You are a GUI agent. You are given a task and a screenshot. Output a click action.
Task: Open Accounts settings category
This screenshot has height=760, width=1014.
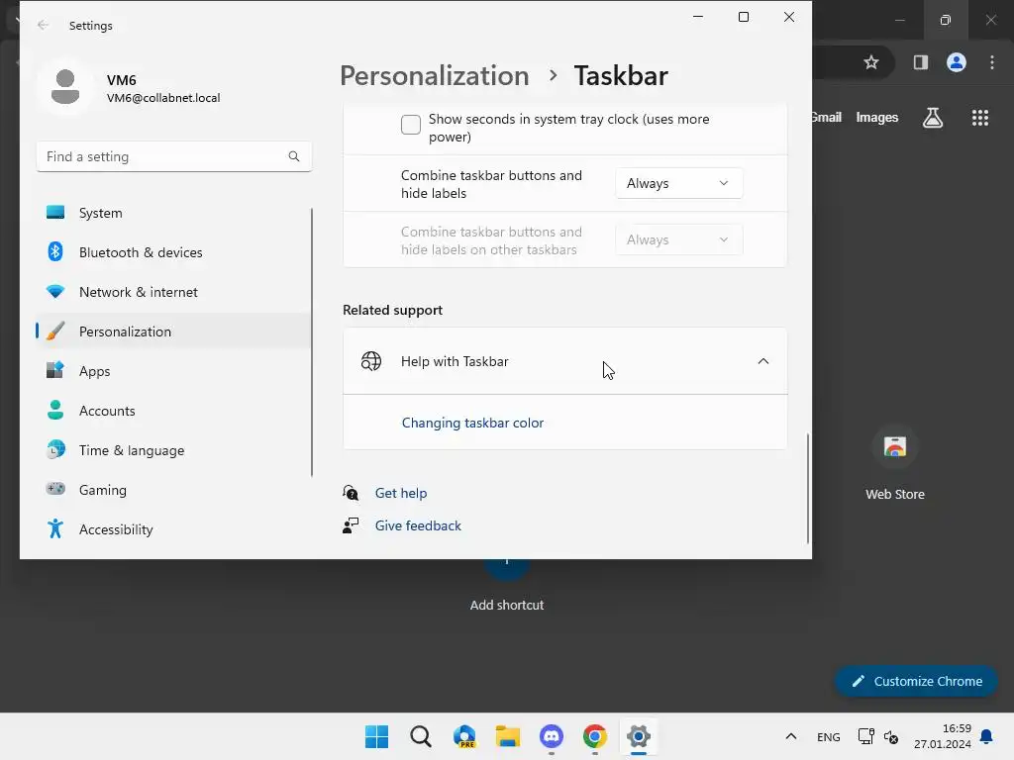[173, 411]
